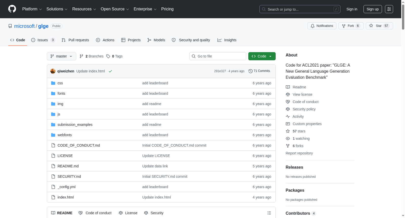This screenshot has width=405, height=218.
Task: Expand the Resources menu
Action: tap(84, 9)
